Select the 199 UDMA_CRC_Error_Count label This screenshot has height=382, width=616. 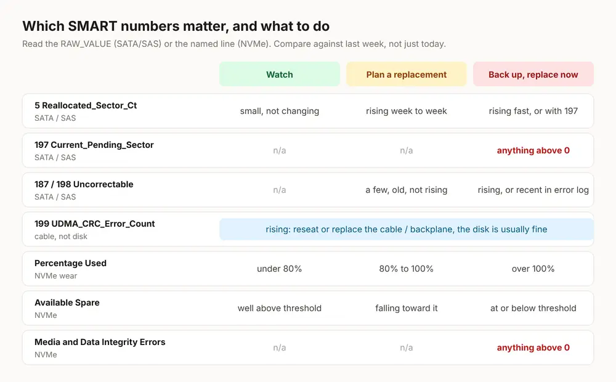(x=95, y=224)
